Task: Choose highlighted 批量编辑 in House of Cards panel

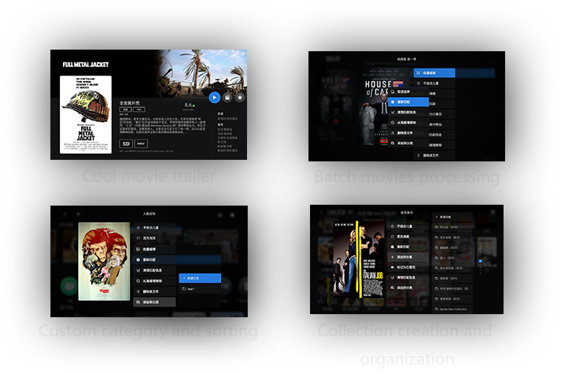Action: click(x=434, y=72)
